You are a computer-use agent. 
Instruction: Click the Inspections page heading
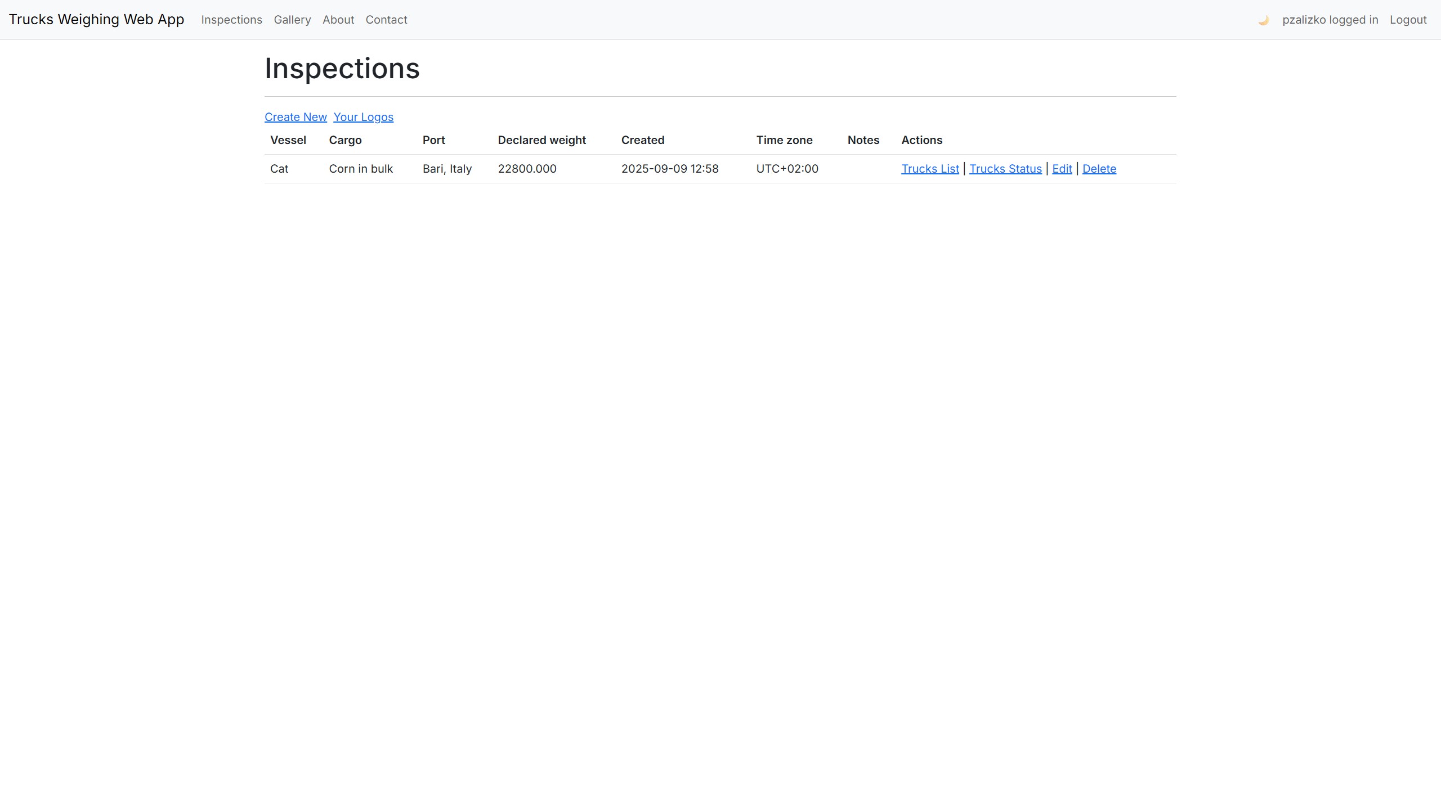342,69
